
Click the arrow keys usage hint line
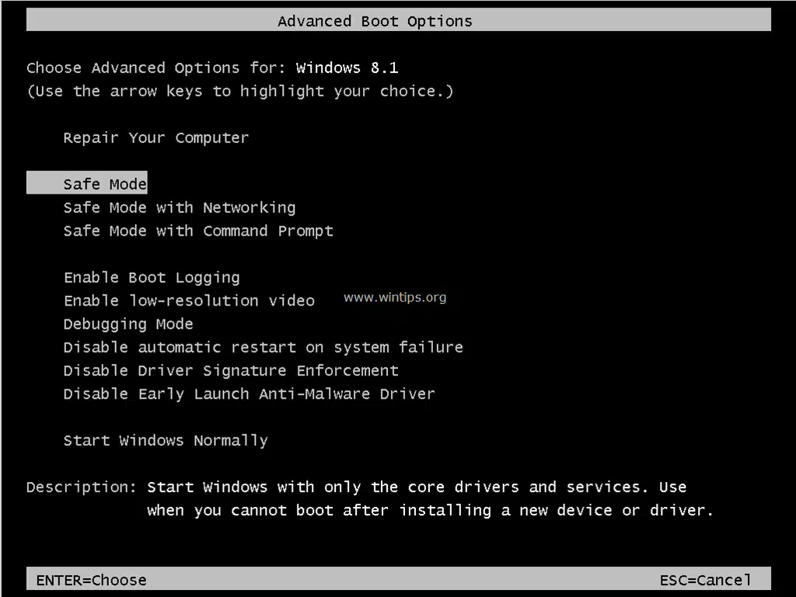[240, 92]
